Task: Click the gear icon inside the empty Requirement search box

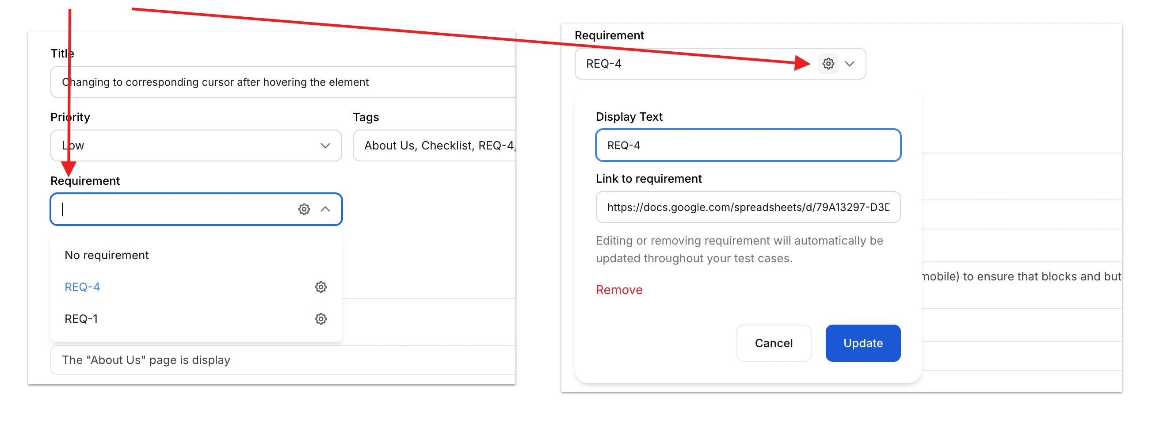Action: [304, 209]
